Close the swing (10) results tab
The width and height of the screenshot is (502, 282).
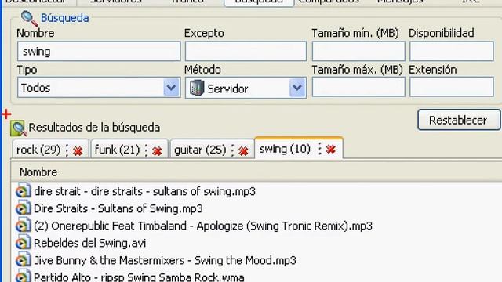tap(331, 149)
